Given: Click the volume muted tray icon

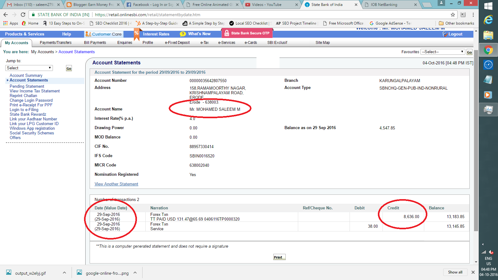Looking at the screenshot, I should point(491,252).
